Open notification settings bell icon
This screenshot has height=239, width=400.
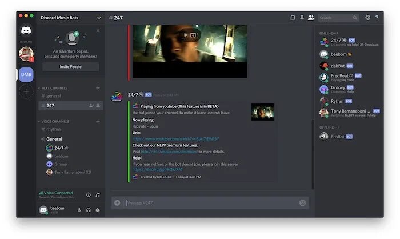point(293,18)
